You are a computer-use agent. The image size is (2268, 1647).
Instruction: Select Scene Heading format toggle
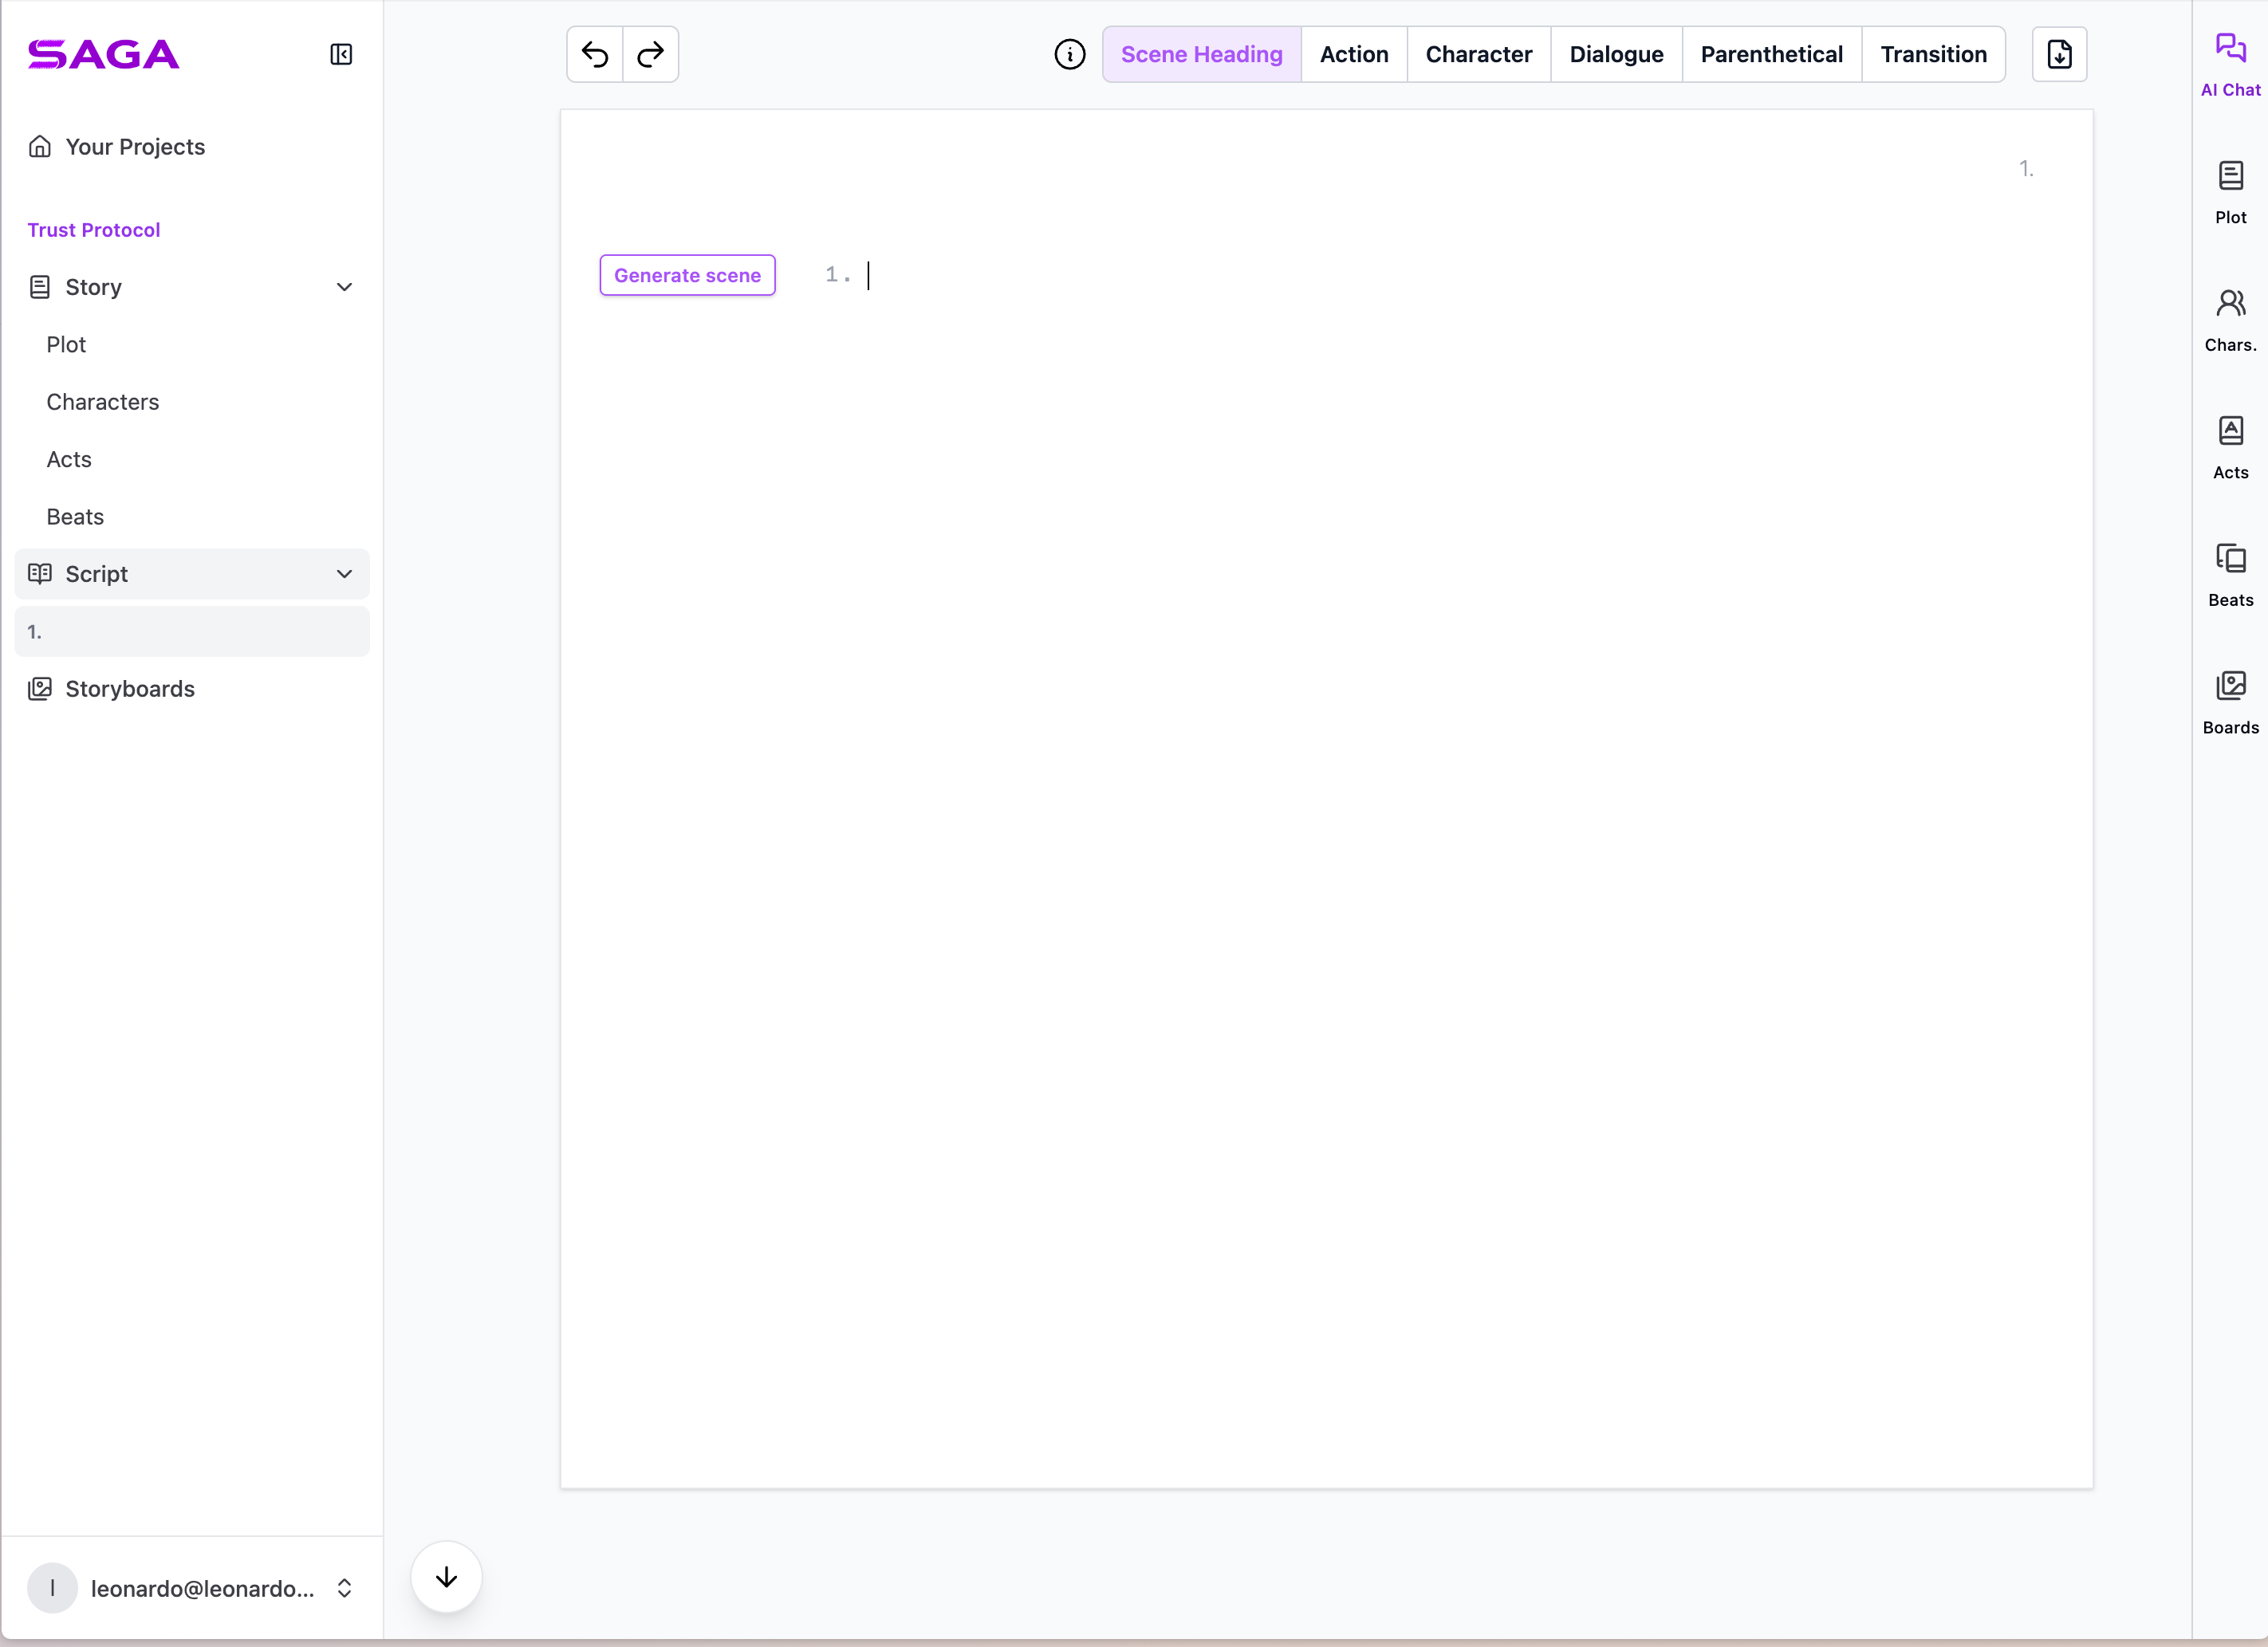coord(1201,54)
